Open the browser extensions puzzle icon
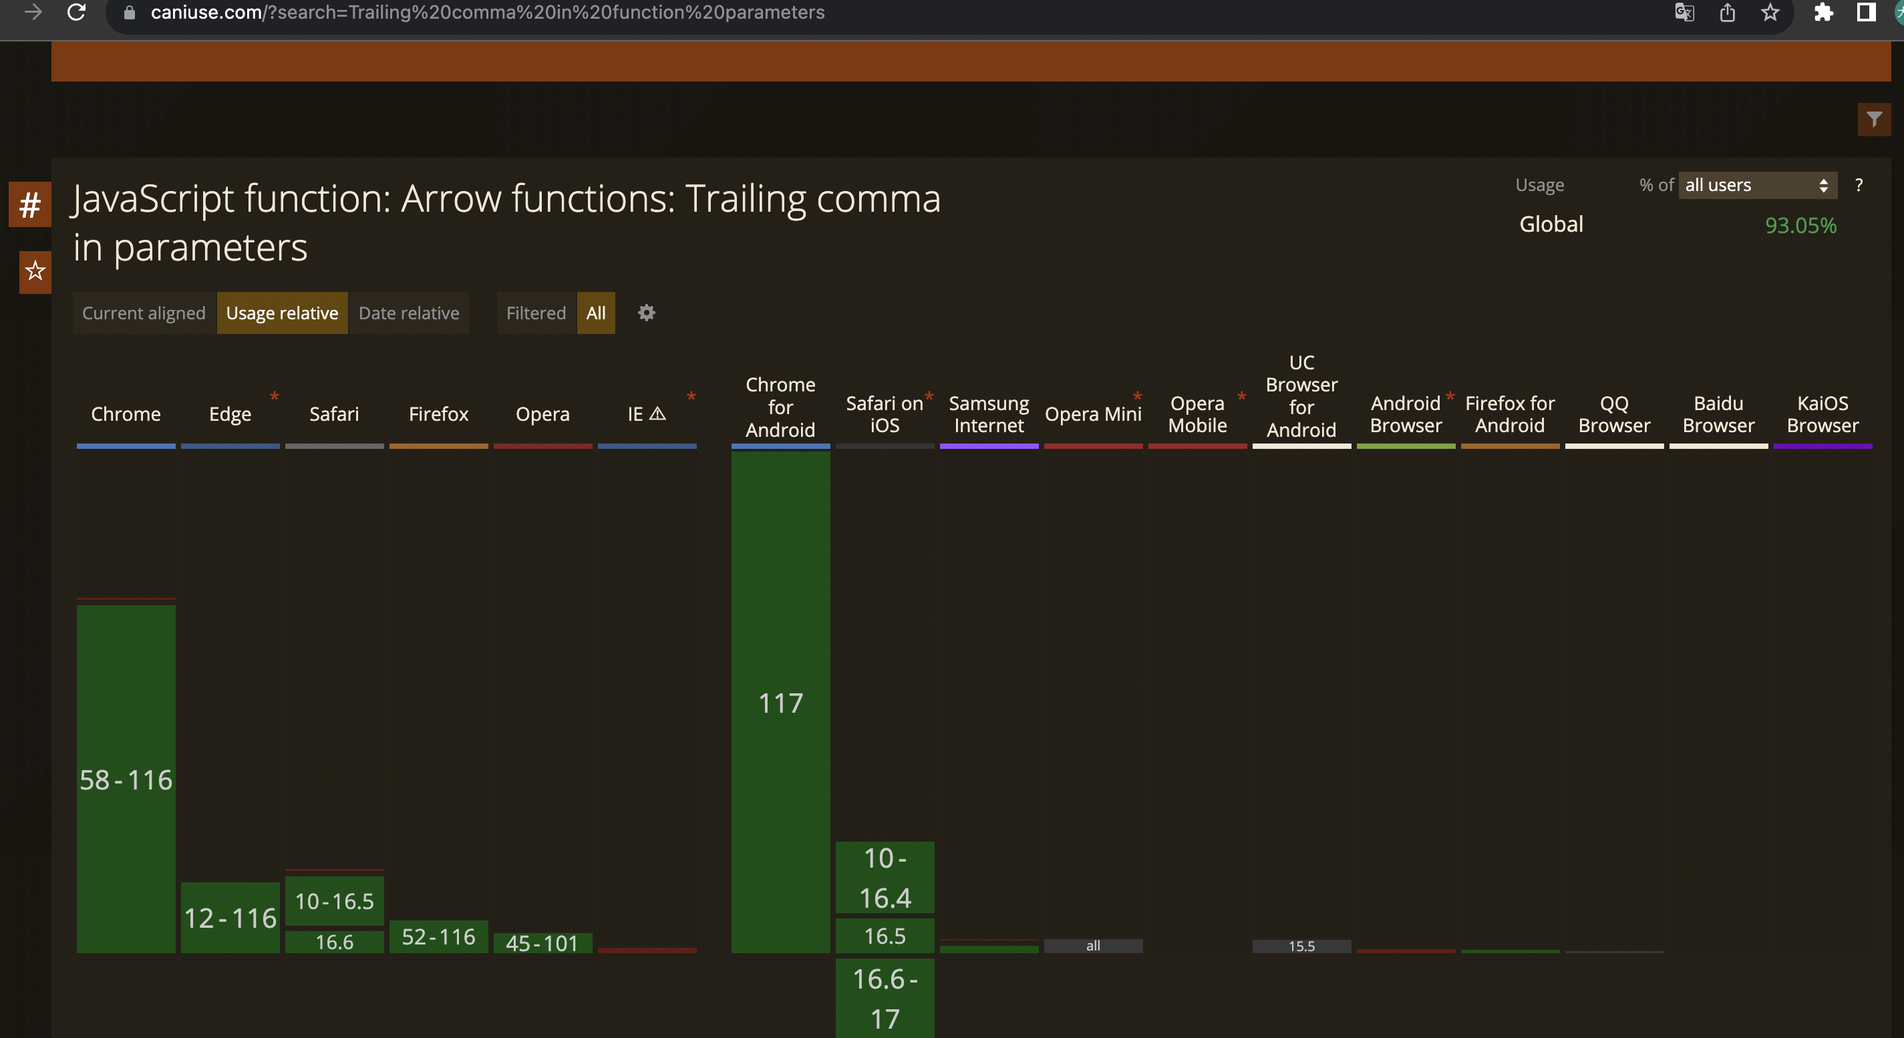This screenshot has width=1904, height=1038. 1822,13
